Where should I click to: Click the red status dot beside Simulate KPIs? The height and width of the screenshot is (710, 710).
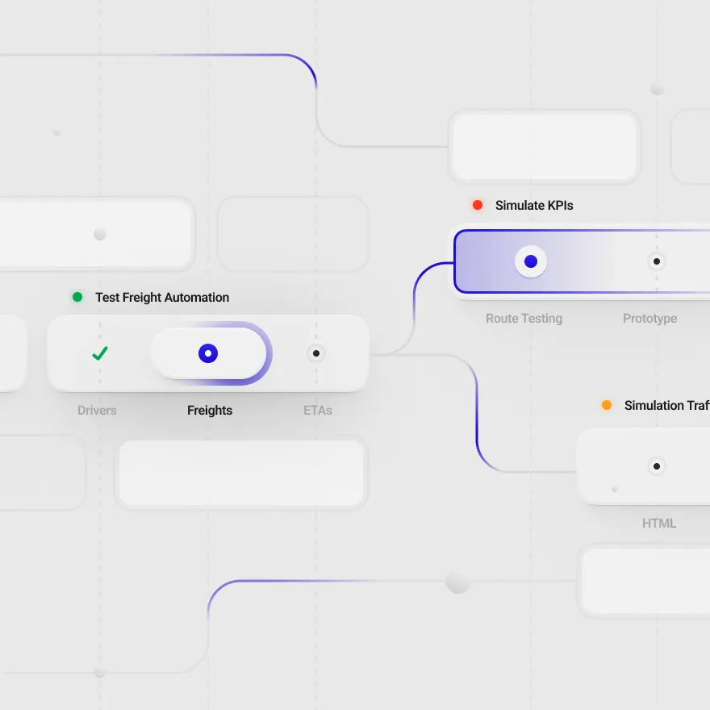478,205
